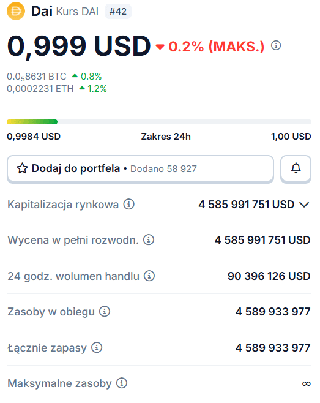Click the 24h range progress bar
Screen dimensions: 320x403
click(159, 122)
